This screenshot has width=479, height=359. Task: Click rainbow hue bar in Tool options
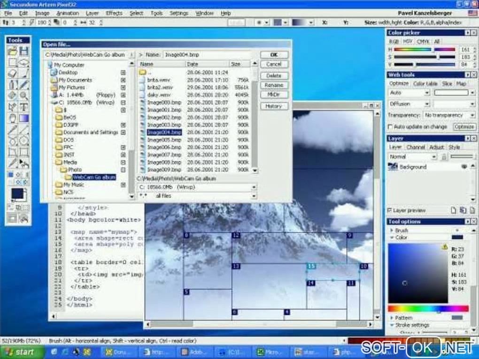pos(428,309)
